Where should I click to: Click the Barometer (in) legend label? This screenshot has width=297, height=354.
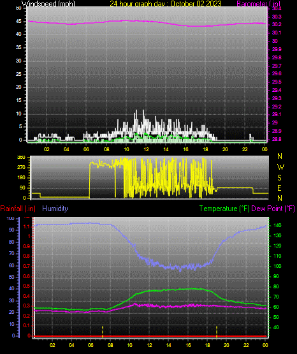258,4
